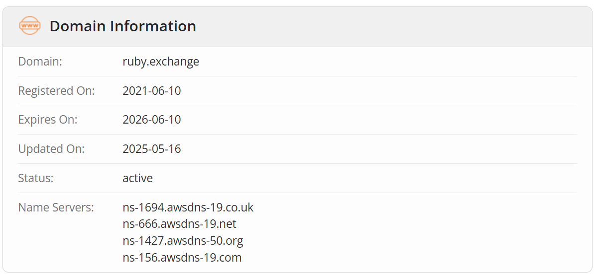Click the gray panel header bar
595x277 pixels.
pos(298,26)
